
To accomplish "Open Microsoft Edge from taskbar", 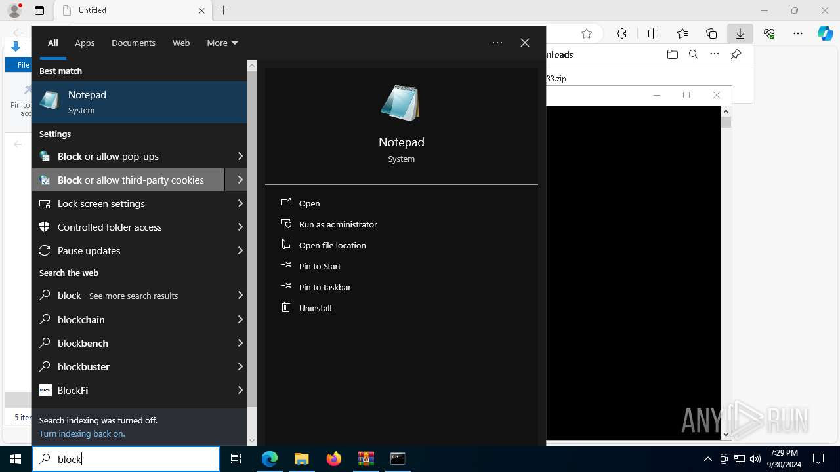I will 270,459.
